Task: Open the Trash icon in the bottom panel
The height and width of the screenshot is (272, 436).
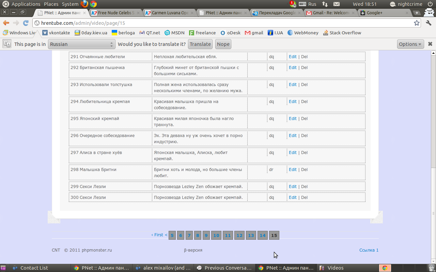Action: coord(432,268)
